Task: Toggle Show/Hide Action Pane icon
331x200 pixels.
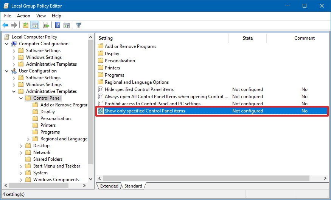Action: pyautogui.click(x=67, y=25)
